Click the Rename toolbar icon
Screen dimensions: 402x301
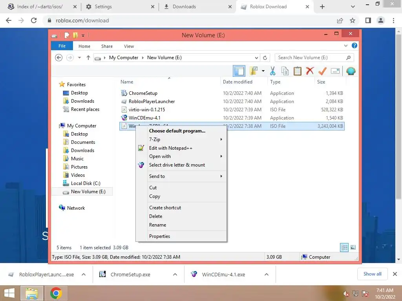(335, 71)
